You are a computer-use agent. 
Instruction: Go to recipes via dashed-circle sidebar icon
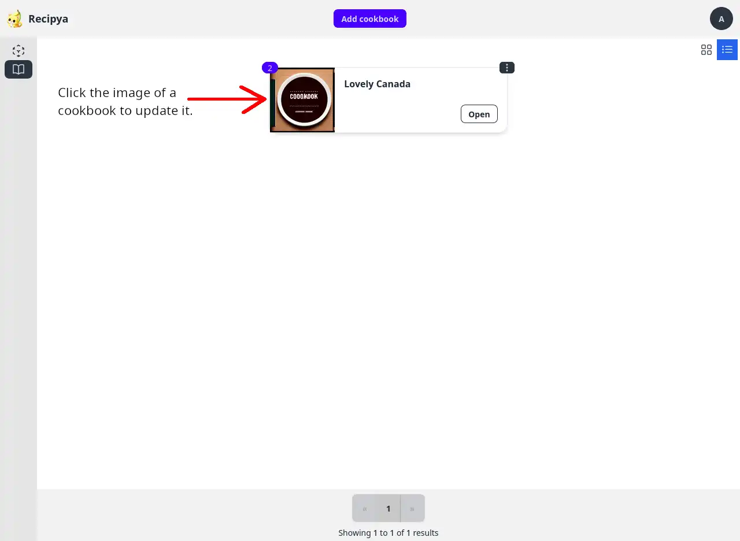tap(18, 51)
